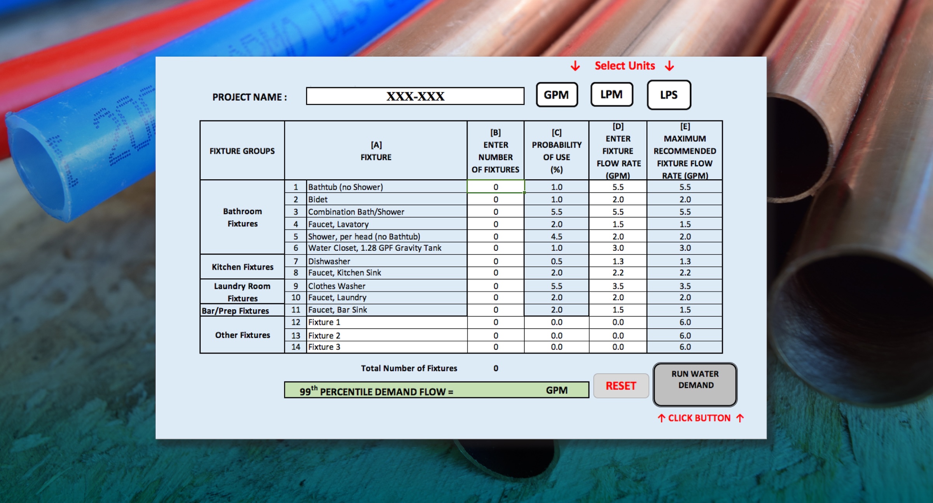Viewport: 933px width, 503px height.
Task: Click the Faucet, Bar Sink count cell
Action: (496, 310)
